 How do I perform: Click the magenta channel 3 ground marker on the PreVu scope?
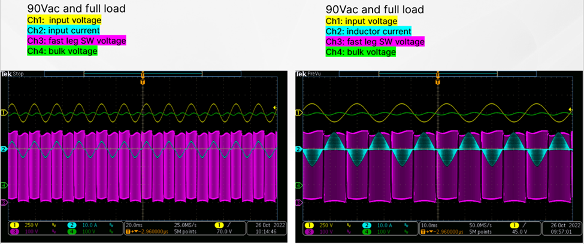click(298, 203)
